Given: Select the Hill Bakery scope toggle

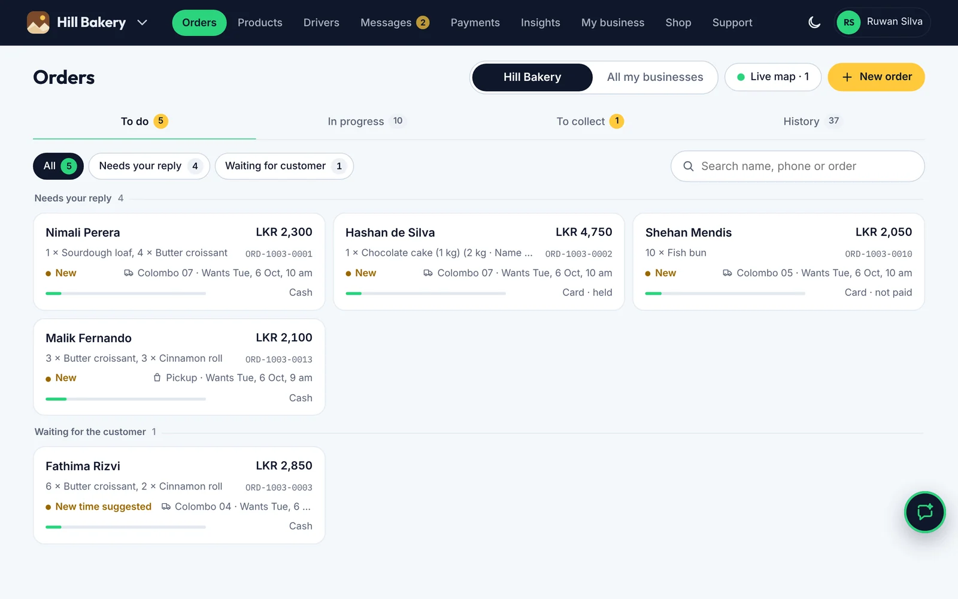Looking at the screenshot, I should coord(532,77).
